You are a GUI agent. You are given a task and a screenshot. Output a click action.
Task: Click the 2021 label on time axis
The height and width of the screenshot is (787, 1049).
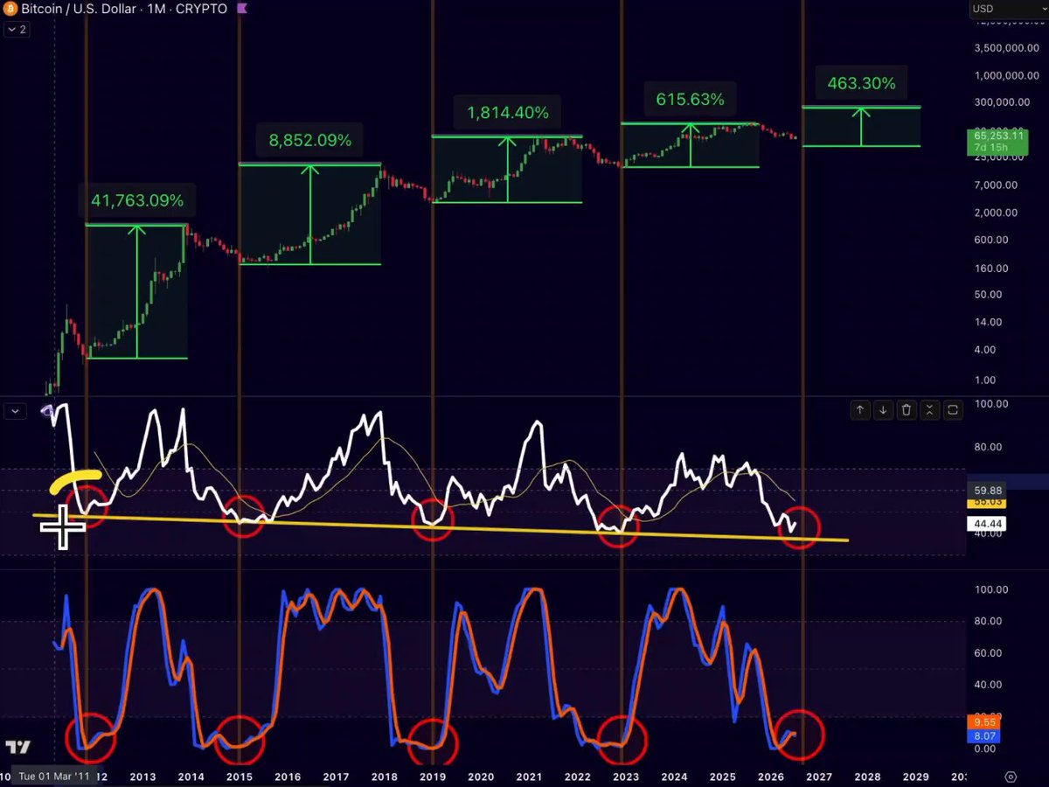point(529,777)
